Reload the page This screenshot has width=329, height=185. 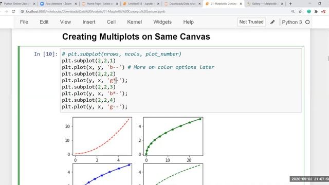(13, 11)
